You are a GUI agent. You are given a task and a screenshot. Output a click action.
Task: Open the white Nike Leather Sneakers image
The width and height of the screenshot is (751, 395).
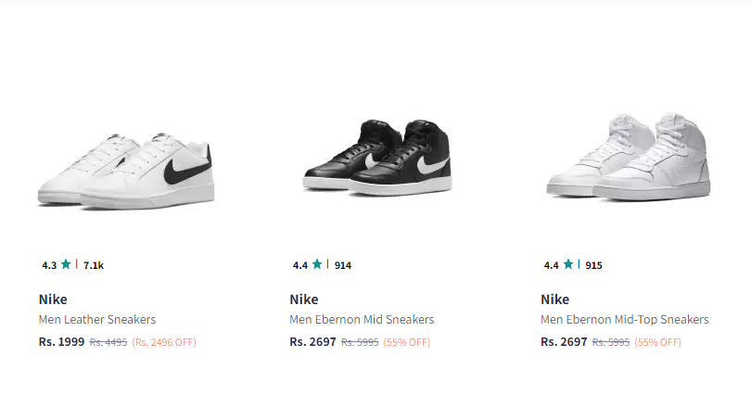point(125,170)
